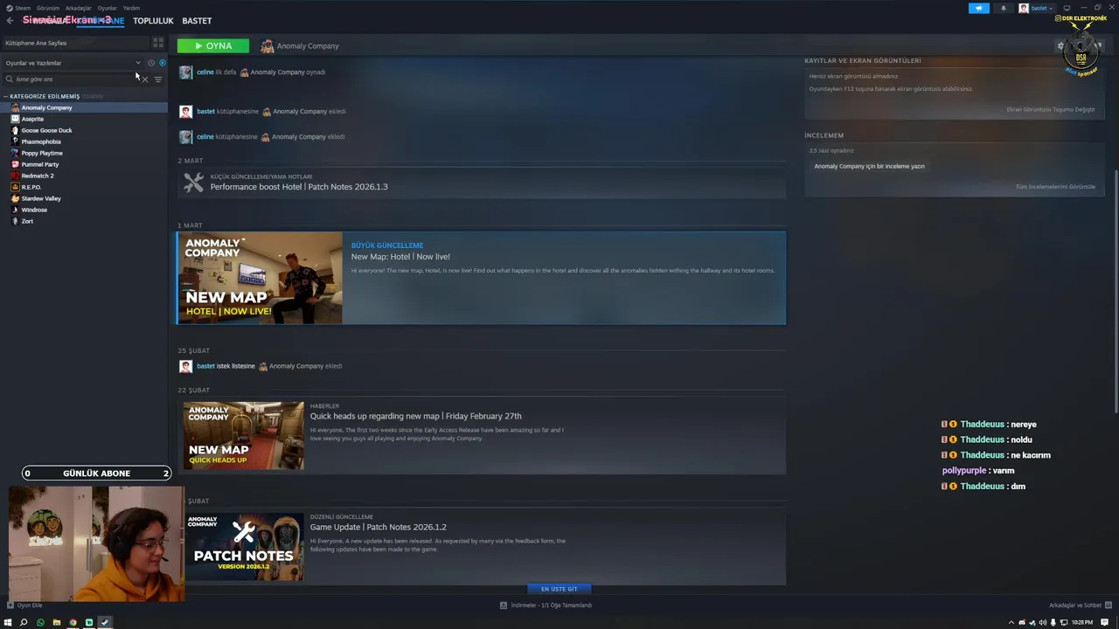The width and height of the screenshot is (1119, 629).
Task: Switch to the TOPLULUK tab
Action: [x=153, y=20]
